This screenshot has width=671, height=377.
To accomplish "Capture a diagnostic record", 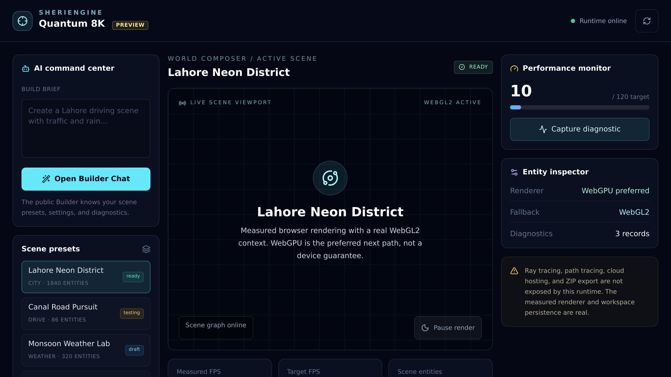I will click(580, 129).
